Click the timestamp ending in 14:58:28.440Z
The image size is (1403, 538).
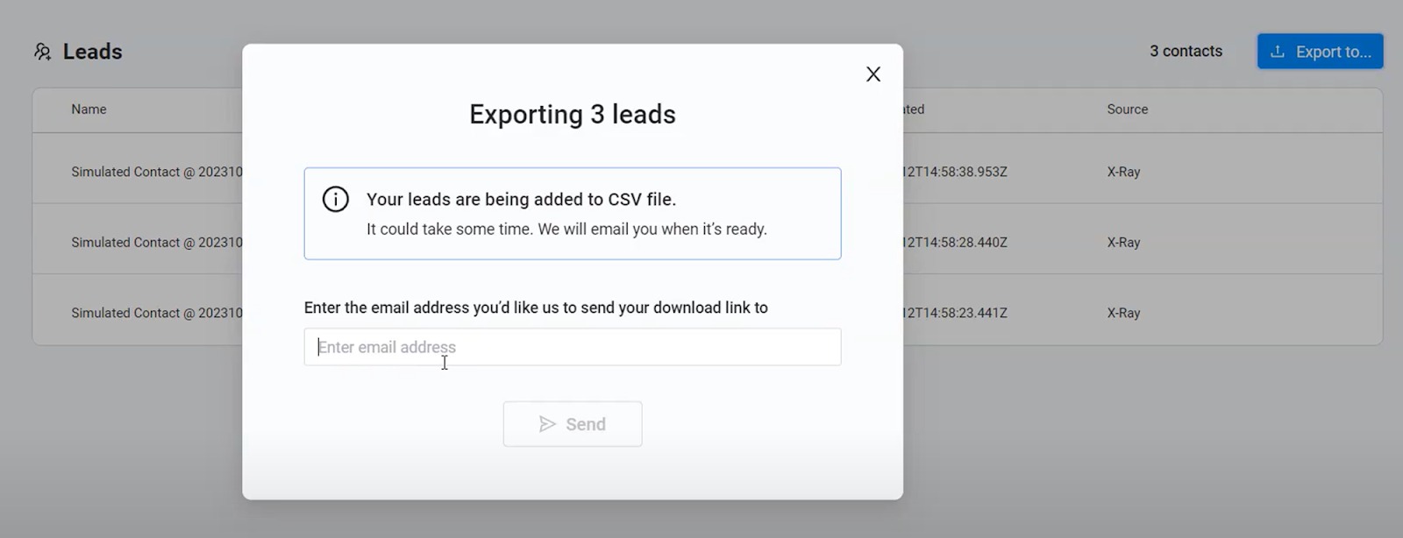[x=955, y=243]
